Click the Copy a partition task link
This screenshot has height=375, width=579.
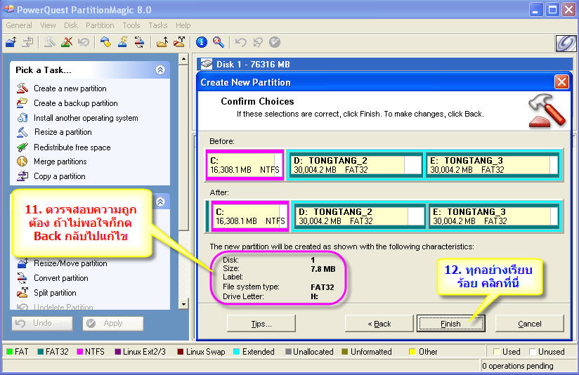(x=60, y=176)
